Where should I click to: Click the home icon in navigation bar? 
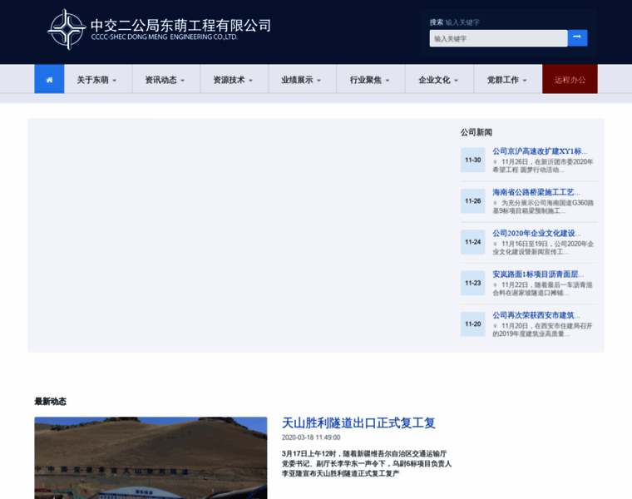pyautogui.click(x=49, y=79)
